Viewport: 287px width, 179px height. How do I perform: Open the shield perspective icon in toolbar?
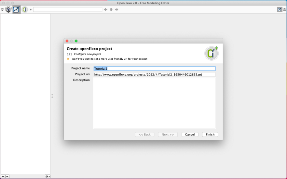[8, 9]
